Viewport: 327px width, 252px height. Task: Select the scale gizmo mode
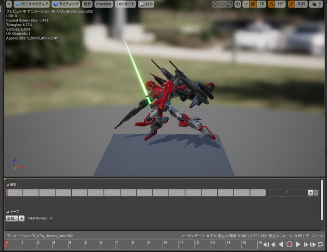(x=229, y=4)
